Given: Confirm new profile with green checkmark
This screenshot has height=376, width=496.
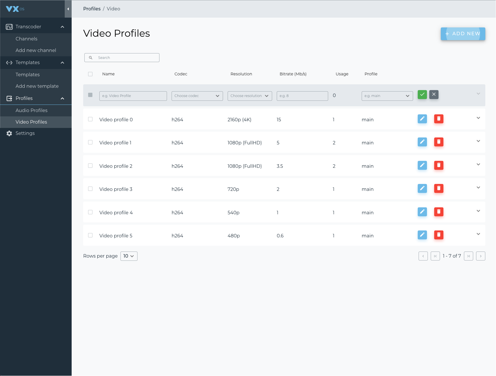Looking at the screenshot, I should tap(422, 95).
